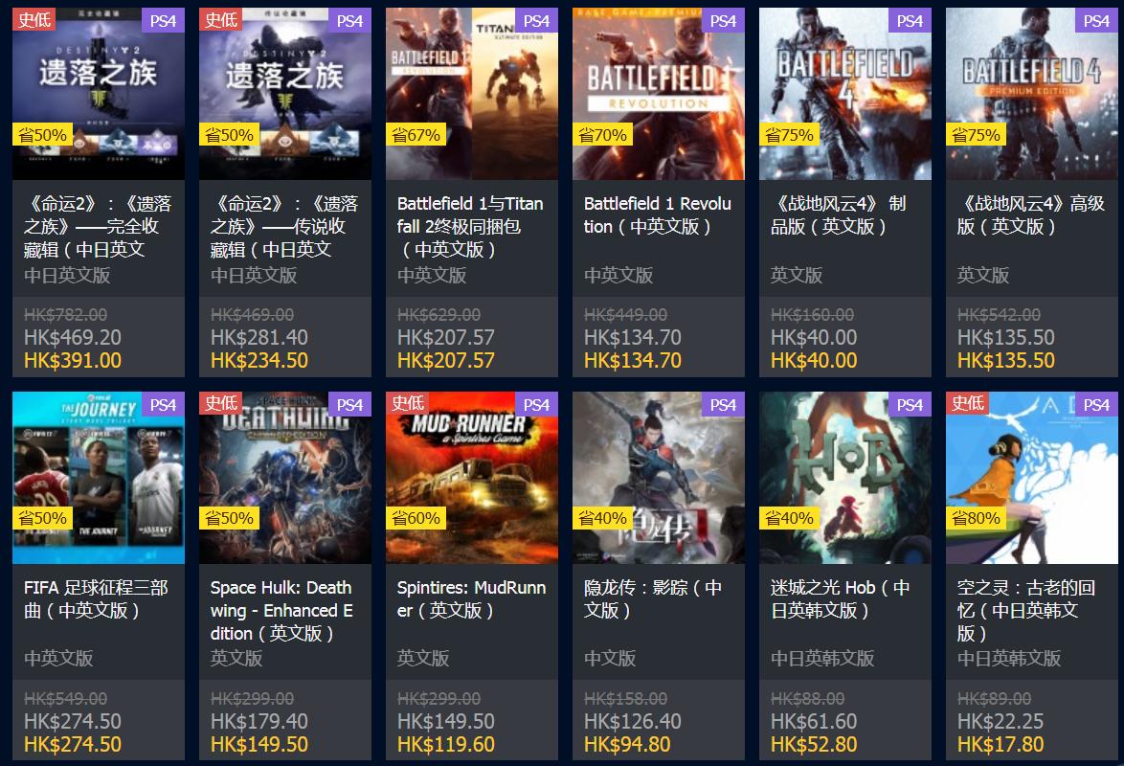The height and width of the screenshot is (766, 1124).
Task: Open 空之灵:古老的回忆 title link
Action: pos(1025,610)
